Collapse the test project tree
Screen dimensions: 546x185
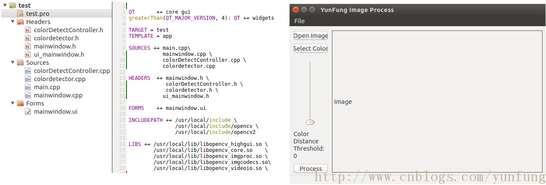point(5,6)
